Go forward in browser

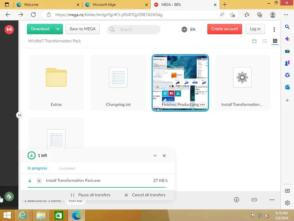(x=21, y=15)
